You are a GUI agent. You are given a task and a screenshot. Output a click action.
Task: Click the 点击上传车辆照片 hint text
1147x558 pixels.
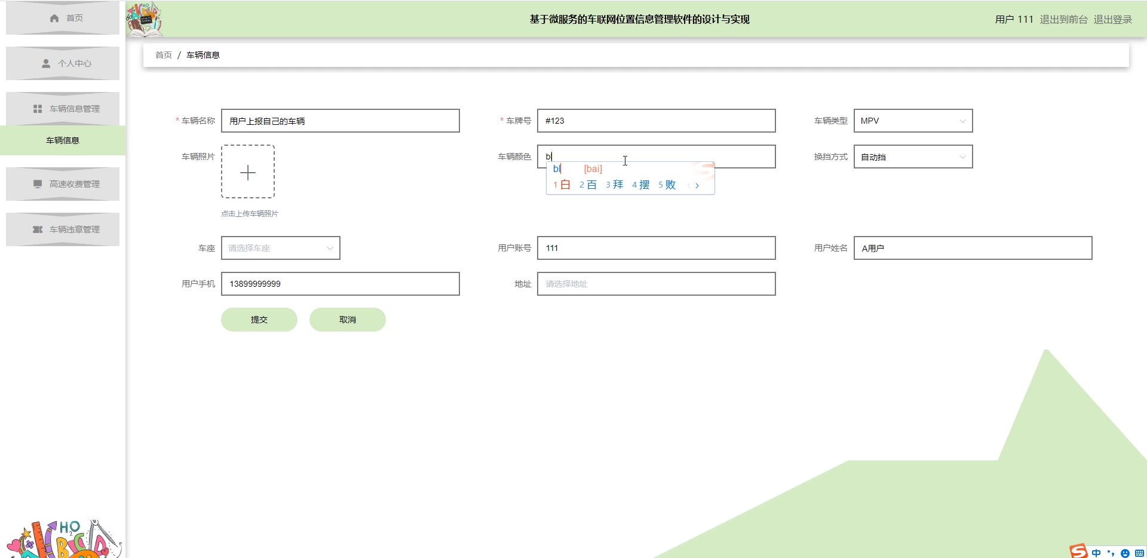pos(250,214)
